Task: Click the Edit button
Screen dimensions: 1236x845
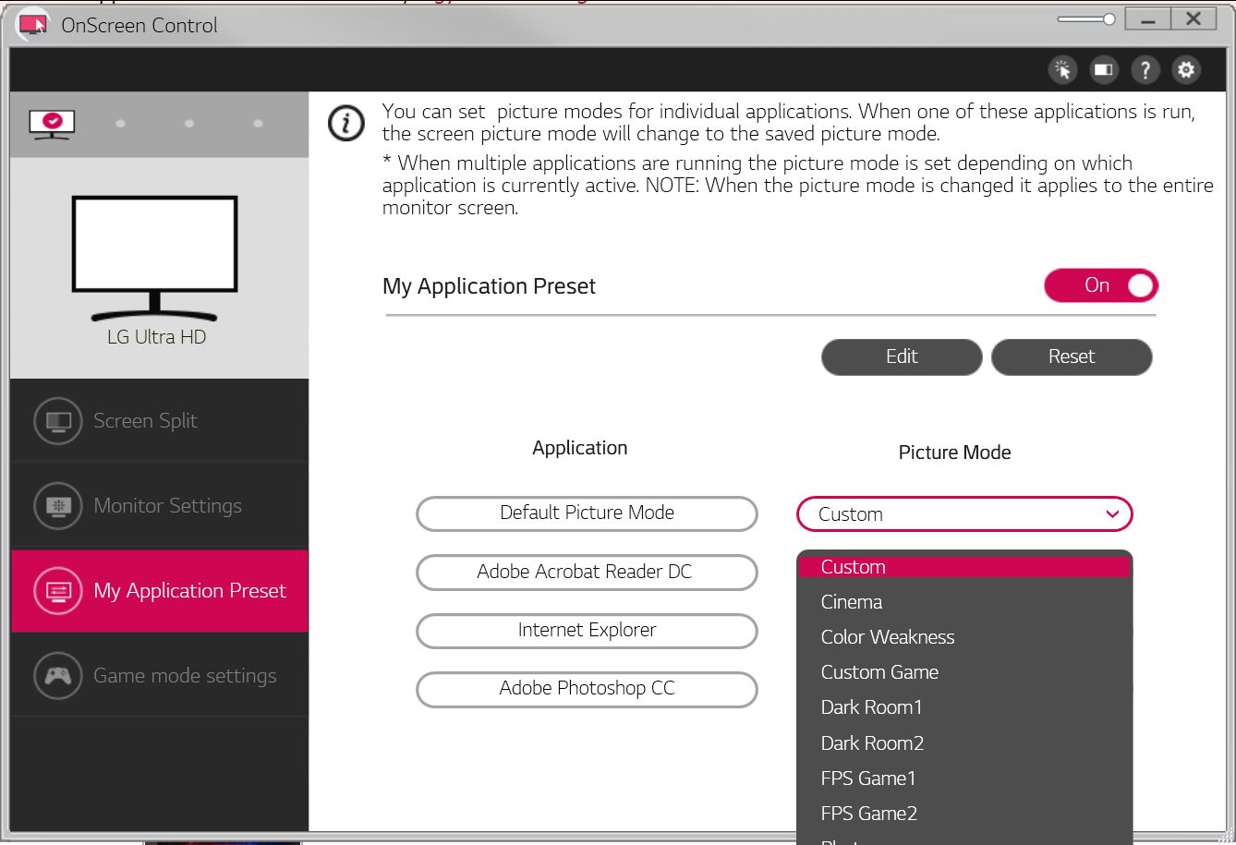Action: (x=902, y=356)
